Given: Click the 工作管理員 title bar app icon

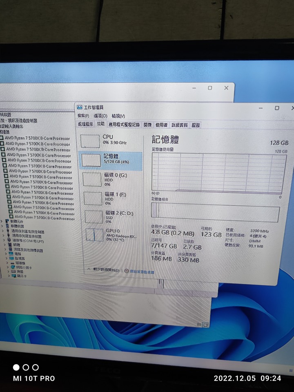Looking at the screenshot, I should tap(80, 107).
